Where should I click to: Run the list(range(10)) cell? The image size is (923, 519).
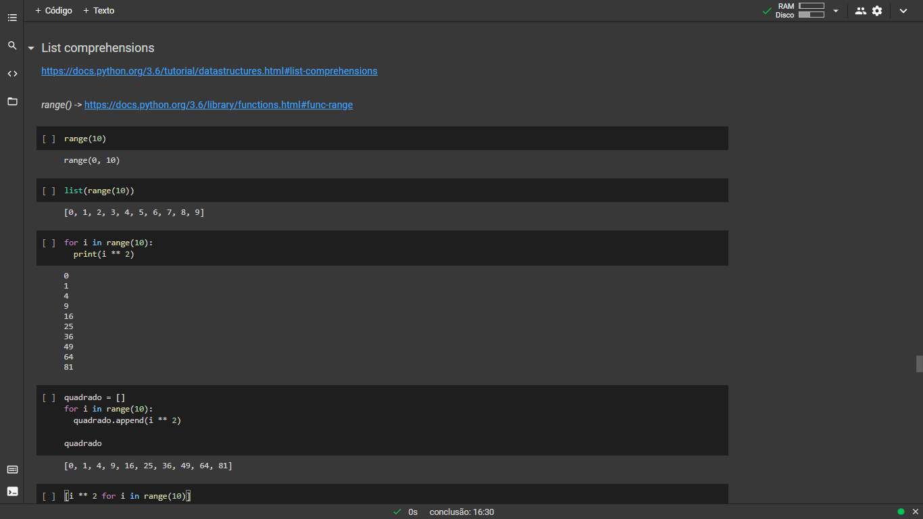click(x=49, y=191)
